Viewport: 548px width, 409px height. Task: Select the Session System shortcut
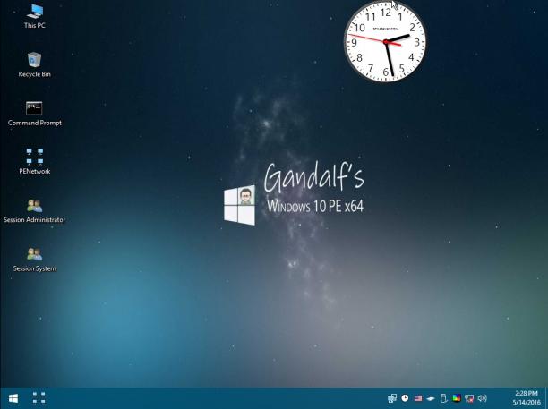34,260
